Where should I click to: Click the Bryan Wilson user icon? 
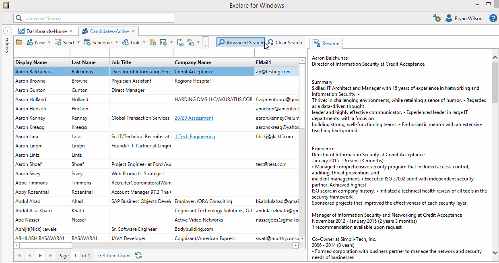449,18
